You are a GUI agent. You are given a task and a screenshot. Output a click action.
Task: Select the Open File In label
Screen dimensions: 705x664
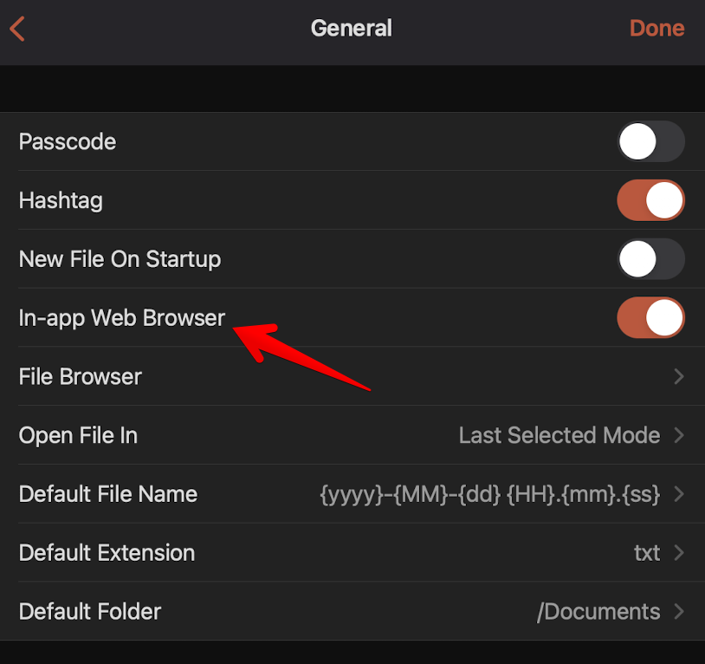tap(78, 435)
